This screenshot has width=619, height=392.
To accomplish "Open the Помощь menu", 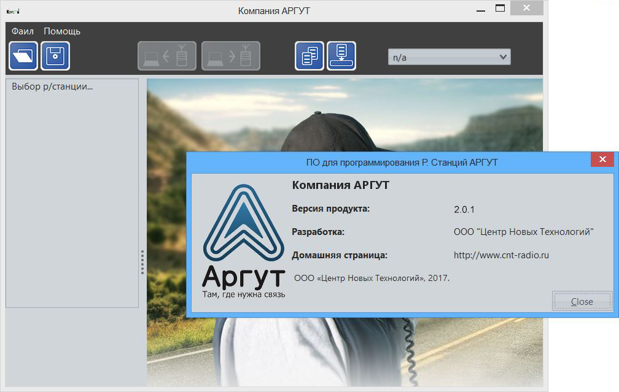I will click(x=62, y=31).
